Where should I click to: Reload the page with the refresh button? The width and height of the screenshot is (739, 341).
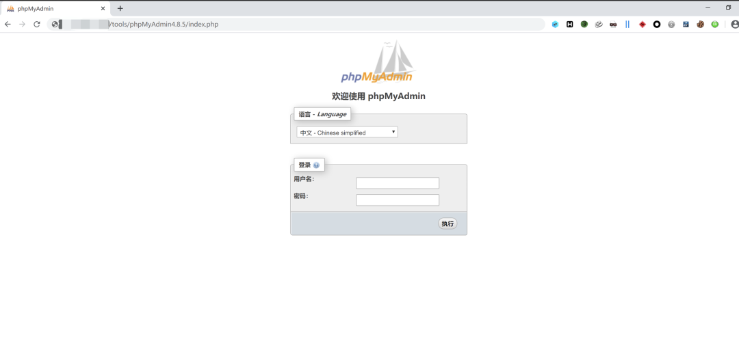[x=37, y=24]
